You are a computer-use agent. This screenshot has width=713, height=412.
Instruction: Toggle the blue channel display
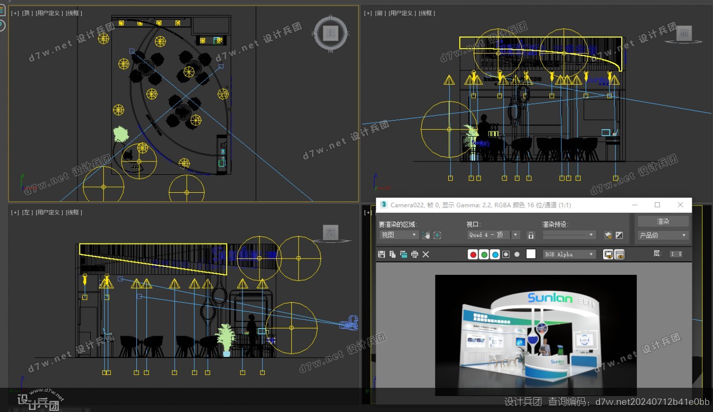point(495,254)
